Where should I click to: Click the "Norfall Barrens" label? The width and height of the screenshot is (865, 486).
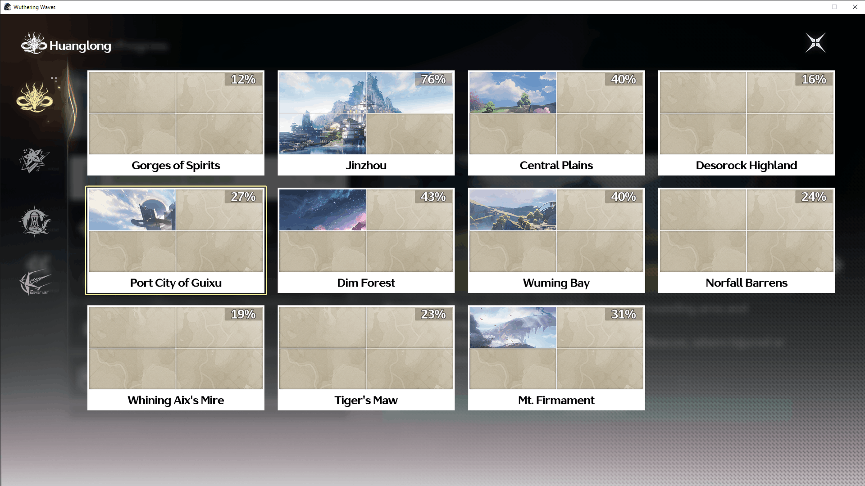coord(747,283)
